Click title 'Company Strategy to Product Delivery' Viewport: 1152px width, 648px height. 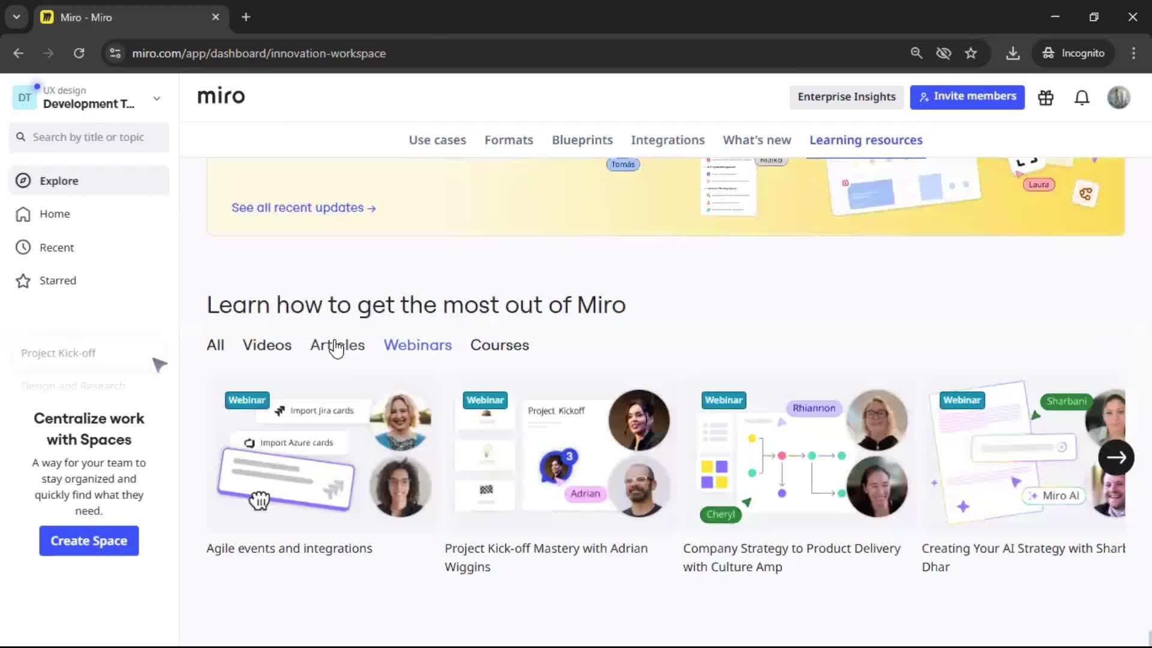[791, 557]
